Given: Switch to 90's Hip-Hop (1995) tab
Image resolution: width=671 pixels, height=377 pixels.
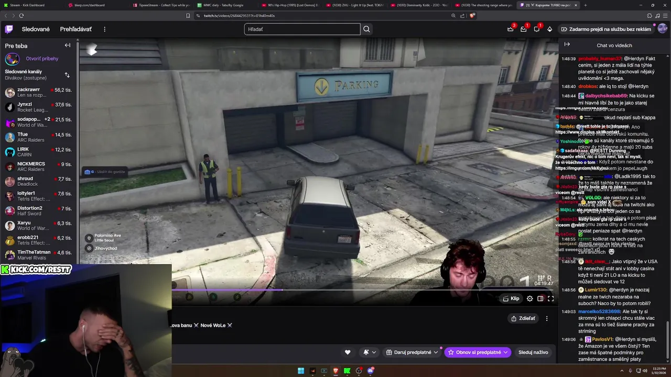Looking at the screenshot, I should [290, 5].
